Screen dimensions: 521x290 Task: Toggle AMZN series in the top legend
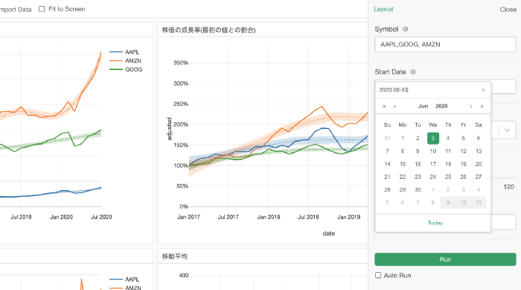[x=125, y=60]
